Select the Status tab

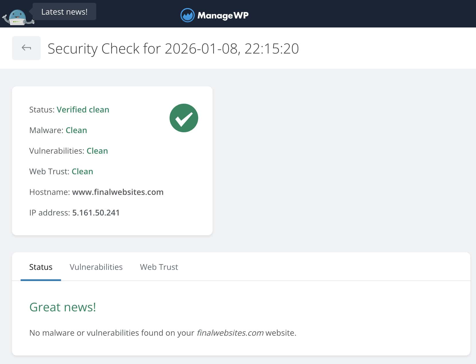[41, 267]
